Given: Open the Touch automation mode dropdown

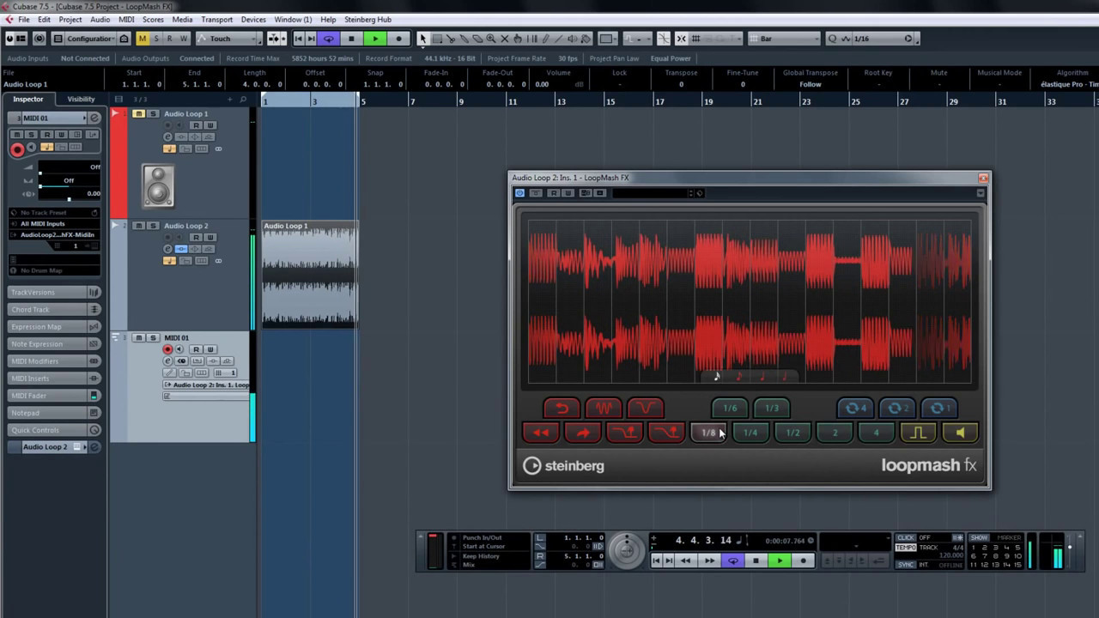Looking at the screenshot, I should 229,39.
